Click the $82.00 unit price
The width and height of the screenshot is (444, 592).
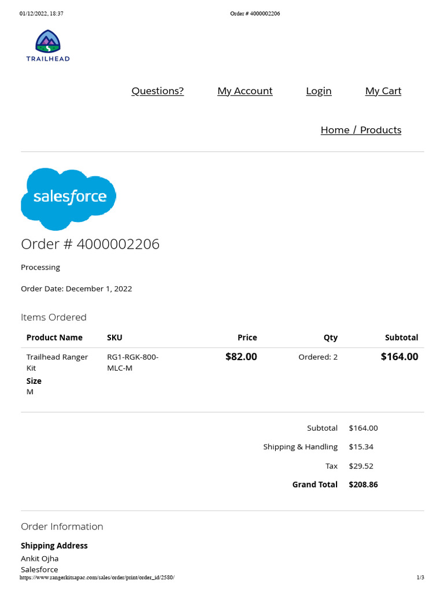pyautogui.click(x=241, y=357)
